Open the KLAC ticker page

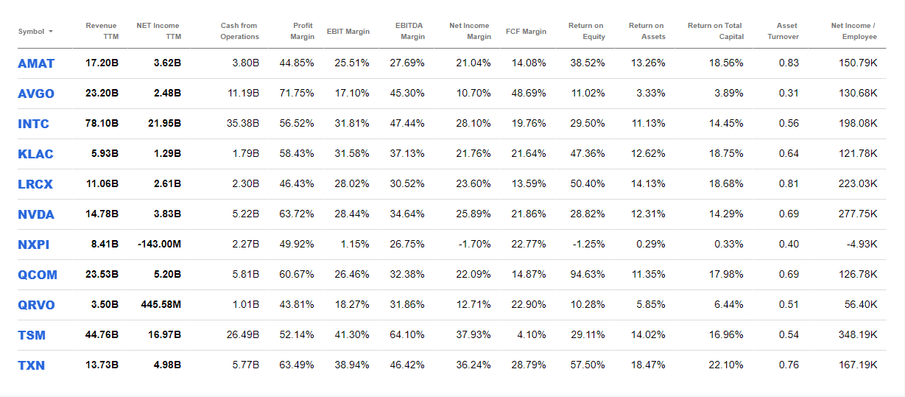(35, 154)
